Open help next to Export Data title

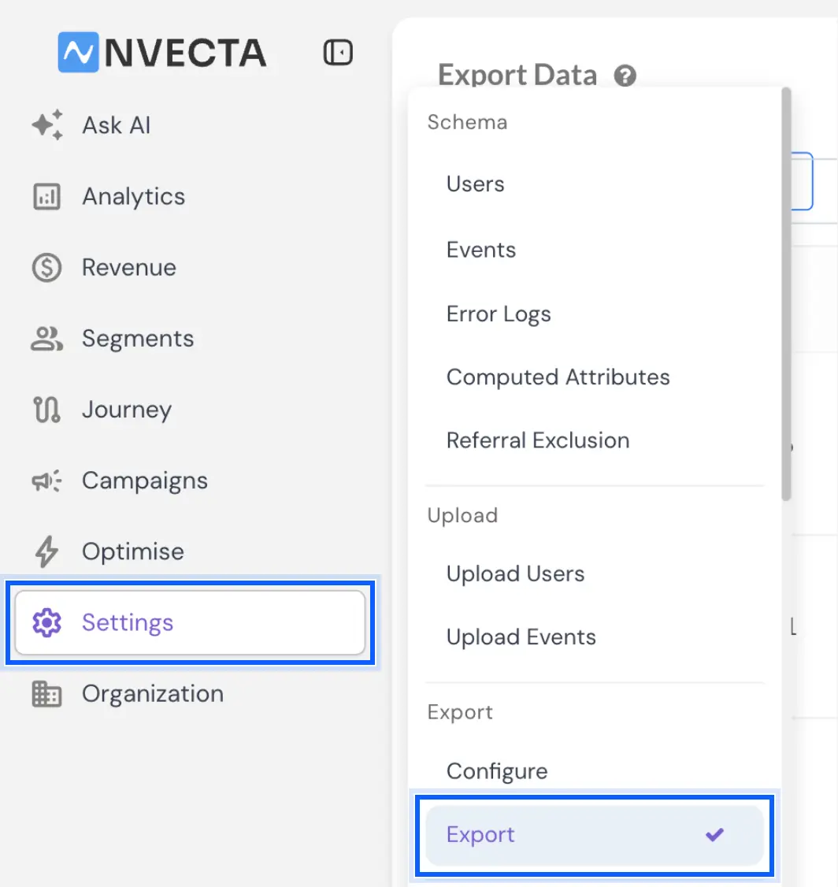point(625,76)
